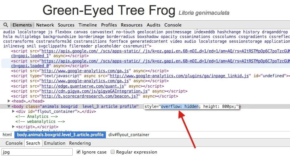290x163 pixels.
Task: Click the Litoria genimaculata subtitle
Action: [x=204, y=13]
